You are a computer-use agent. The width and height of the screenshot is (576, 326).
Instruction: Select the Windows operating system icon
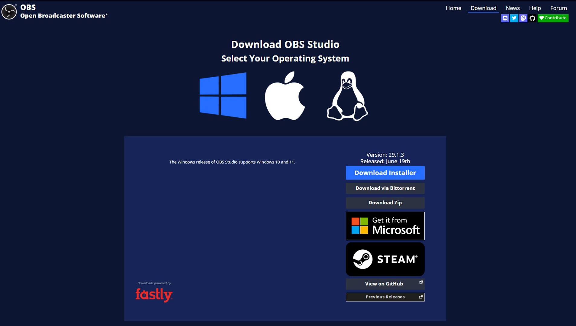(x=223, y=95)
